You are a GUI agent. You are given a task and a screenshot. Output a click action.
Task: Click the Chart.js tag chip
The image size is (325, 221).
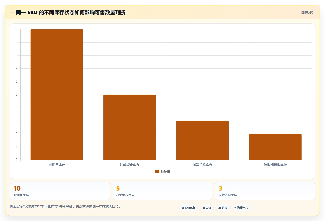[x=189, y=208]
